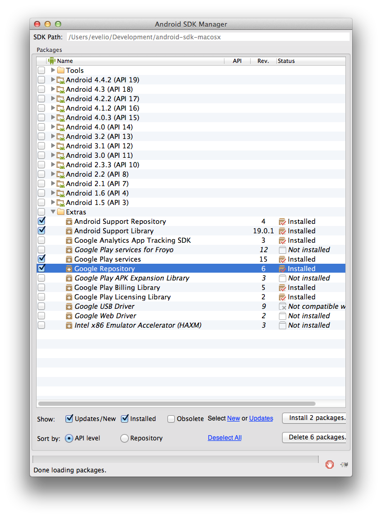The image size is (382, 518).
Task: Check the Google Play APK Expansion Library checkbox
Action: pos(41,278)
